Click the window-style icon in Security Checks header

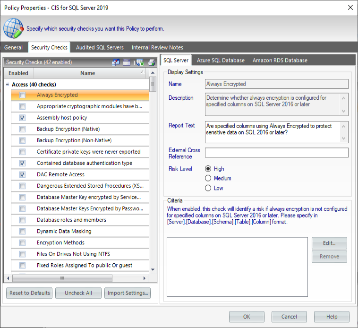pyautogui.click(x=127, y=62)
